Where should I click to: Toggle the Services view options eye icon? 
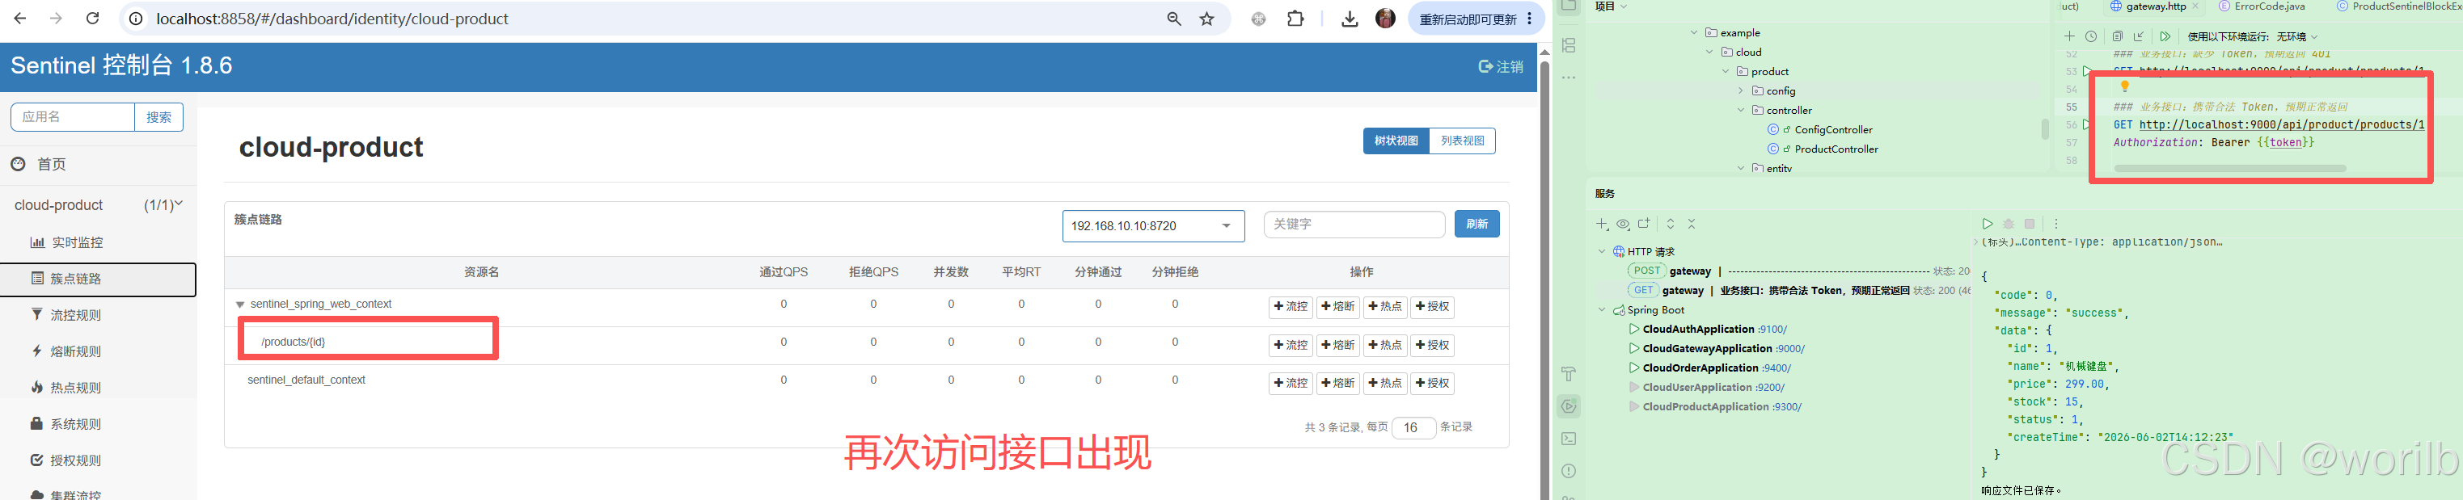(1624, 224)
